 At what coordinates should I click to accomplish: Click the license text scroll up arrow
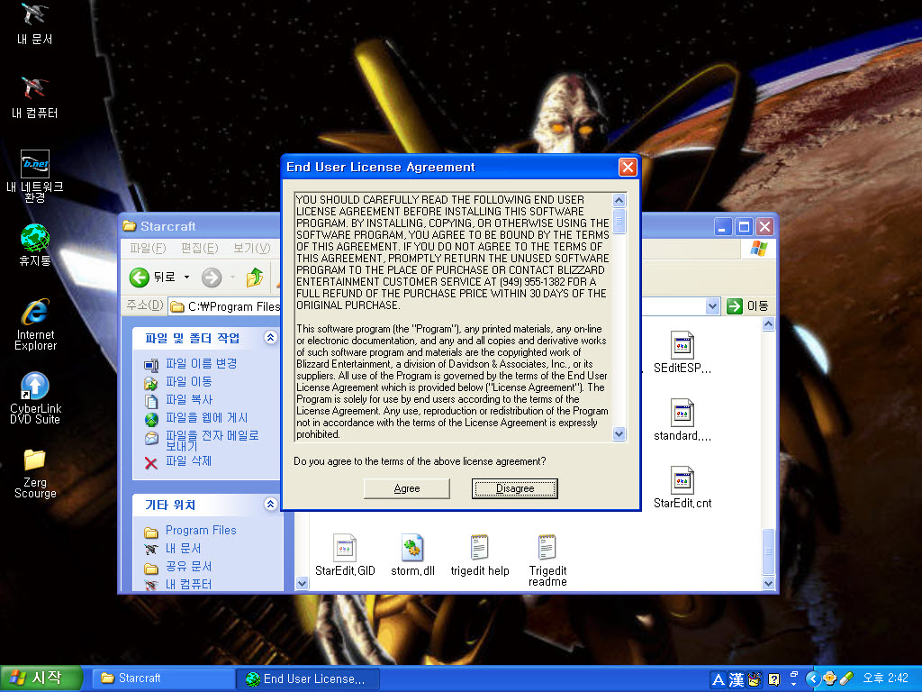point(619,201)
